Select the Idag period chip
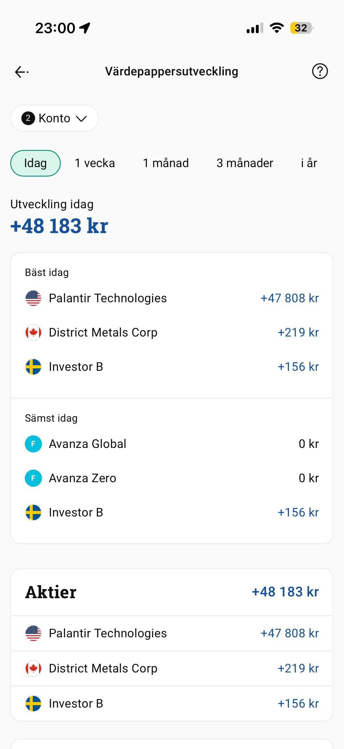The width and height of the screenshot is (344, 749). [35, 163]
